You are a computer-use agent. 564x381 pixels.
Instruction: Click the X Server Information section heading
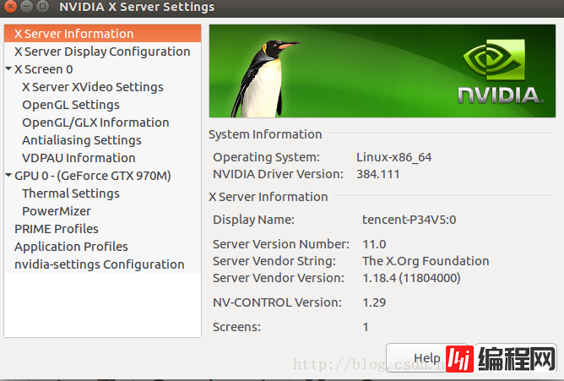pyautogui.click(x=268, y=197)
